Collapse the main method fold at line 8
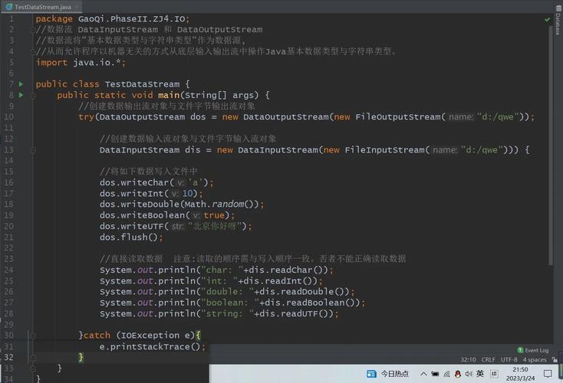The width and height of the screenshot is (563, 383). pos(33,96)
